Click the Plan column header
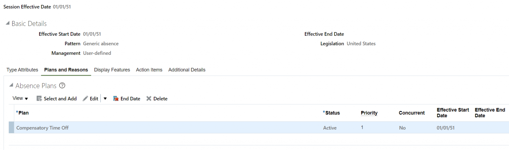 coord(24,113)
